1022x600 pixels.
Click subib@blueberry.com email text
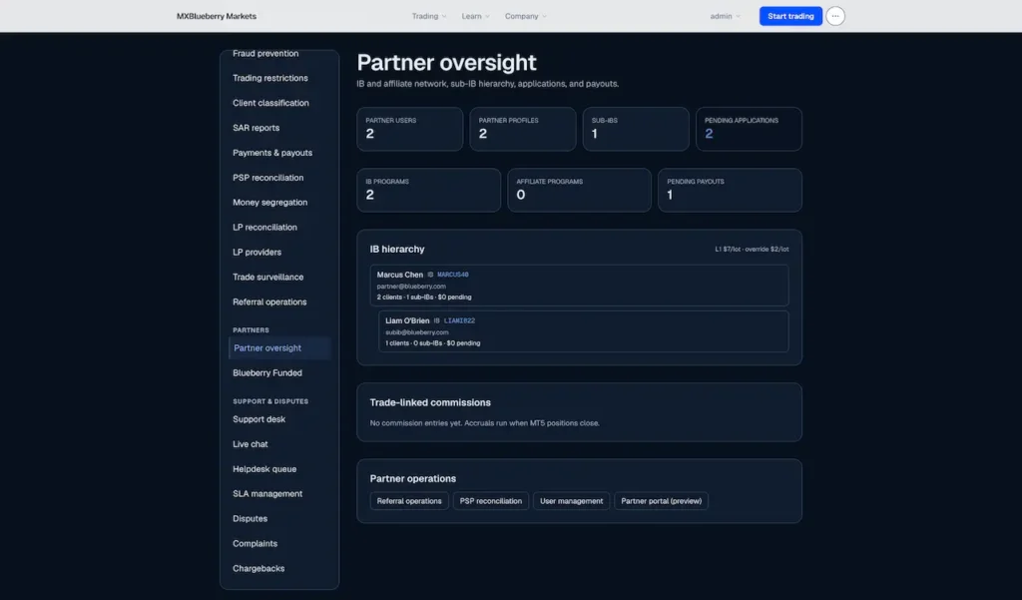[416, 332]
